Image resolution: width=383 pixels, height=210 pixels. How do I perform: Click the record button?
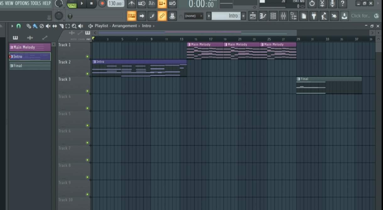102,4
